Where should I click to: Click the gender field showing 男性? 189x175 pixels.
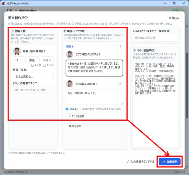click(x=33, y=60)
